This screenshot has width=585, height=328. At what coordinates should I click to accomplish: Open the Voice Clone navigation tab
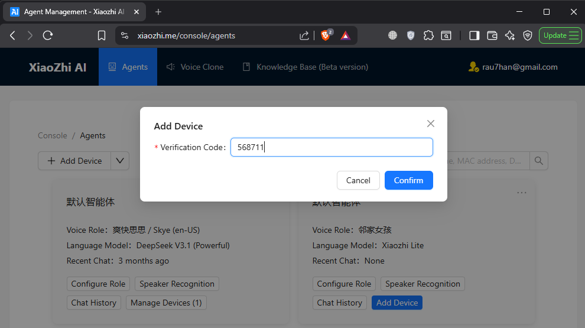195,67
